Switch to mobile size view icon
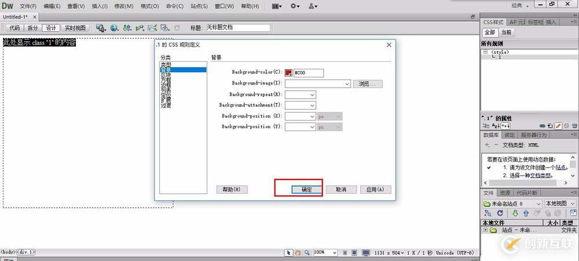Viewport: 579px width, 261px height. [345, 252]
